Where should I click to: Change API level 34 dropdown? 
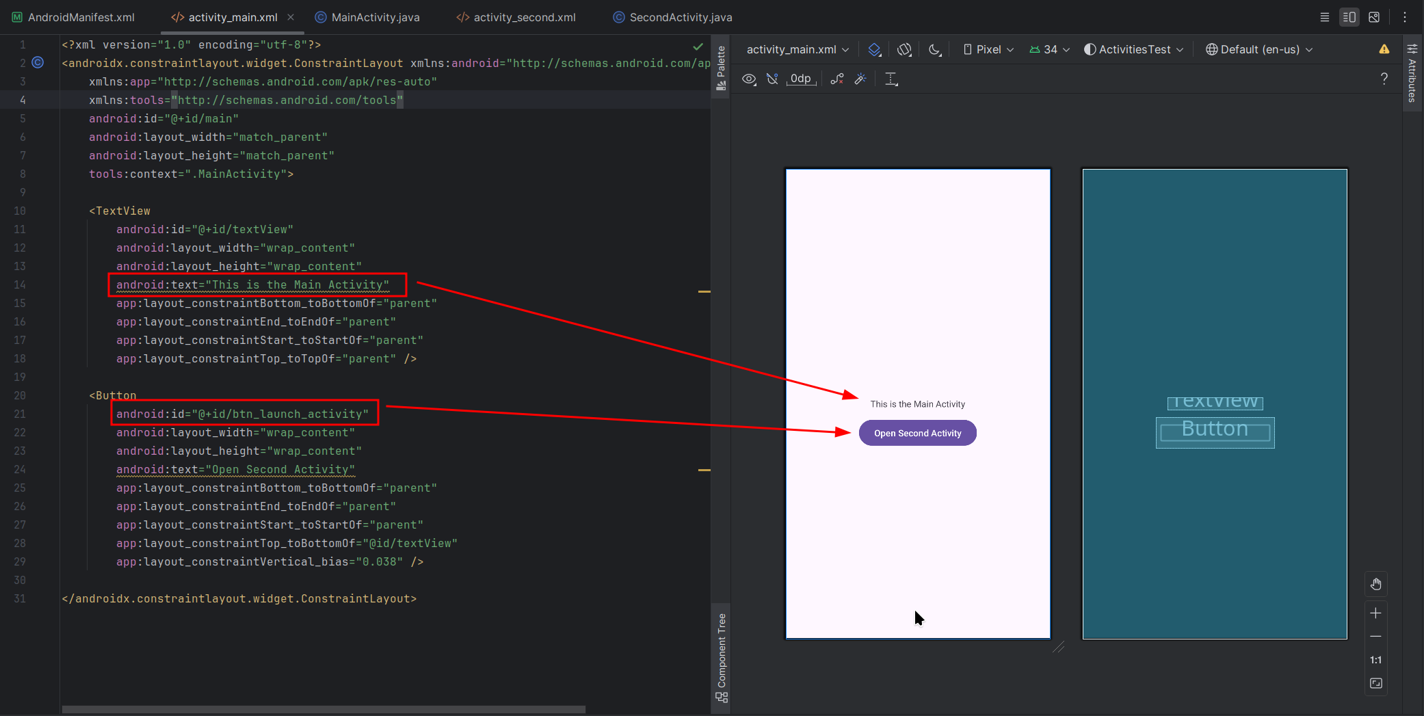pos(1050,49)
